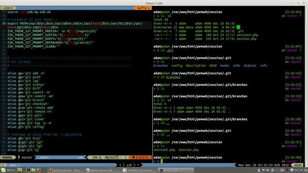
Task: Switch to gitlab.tutorial.pdf taskbar window
Action: click(x=102, y=170)
